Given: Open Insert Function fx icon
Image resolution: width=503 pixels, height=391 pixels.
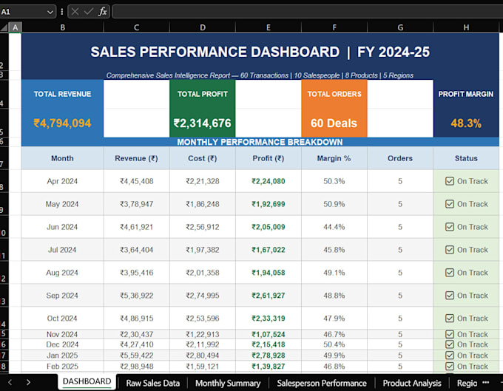Looking at the screenshot, I should click(103, 12).
